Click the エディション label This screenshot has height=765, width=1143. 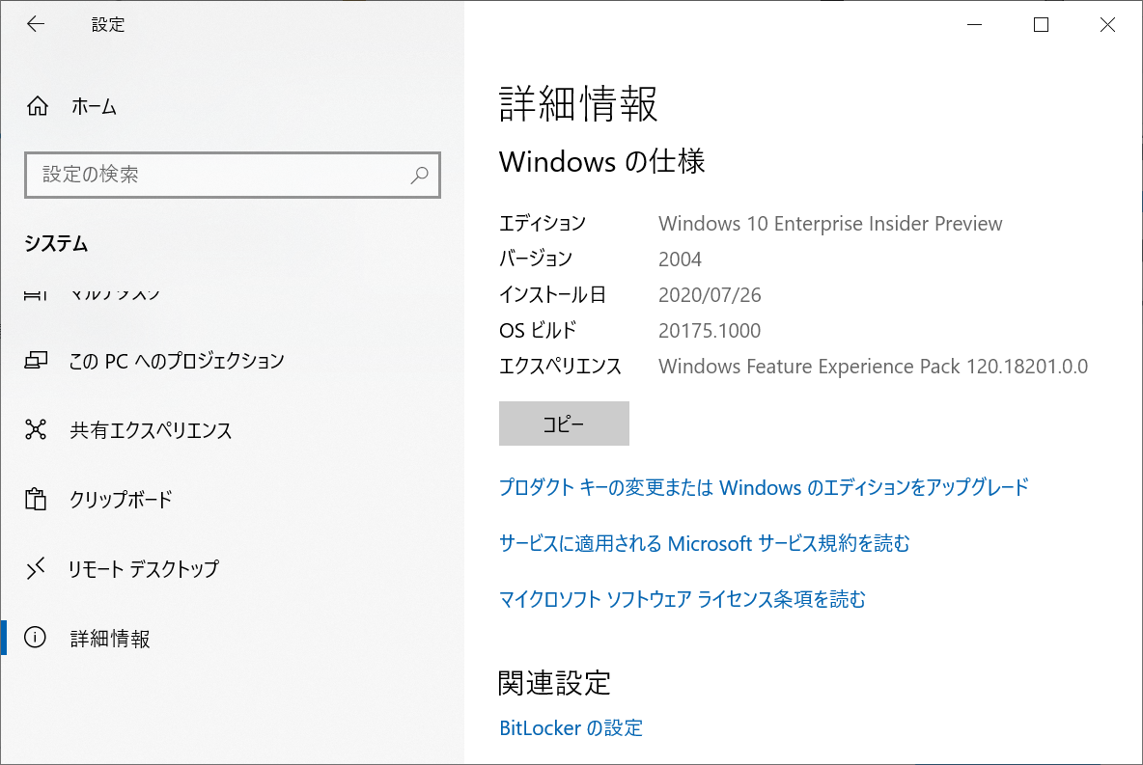pyautogui.click(x=543, y=223)
